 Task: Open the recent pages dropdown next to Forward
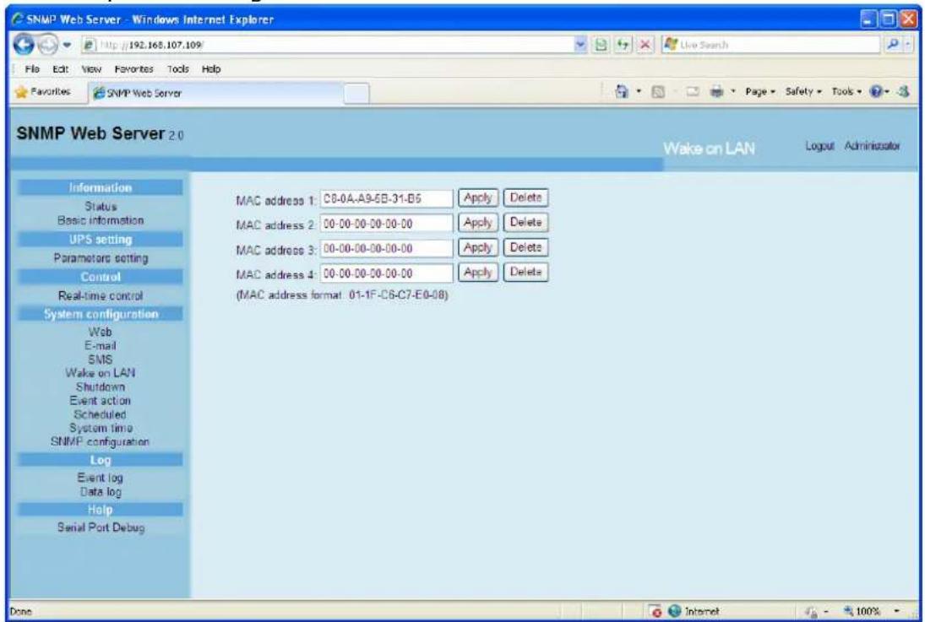pos(67,46)
